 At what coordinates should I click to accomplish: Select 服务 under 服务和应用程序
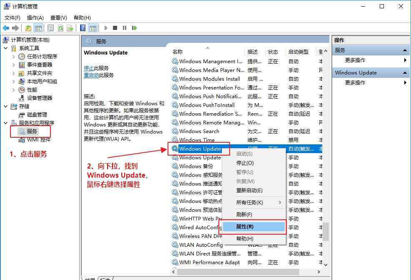pos(32,131)
